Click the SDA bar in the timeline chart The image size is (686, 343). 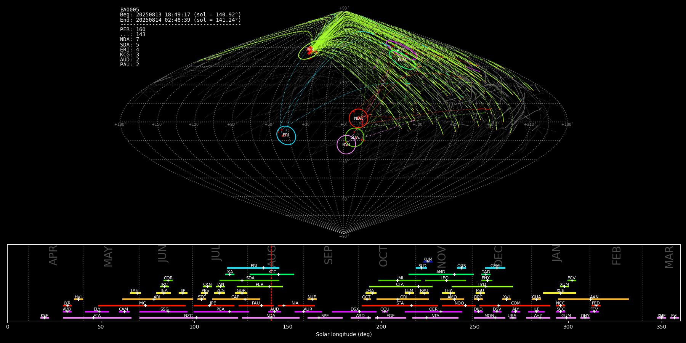pos(249,280)
